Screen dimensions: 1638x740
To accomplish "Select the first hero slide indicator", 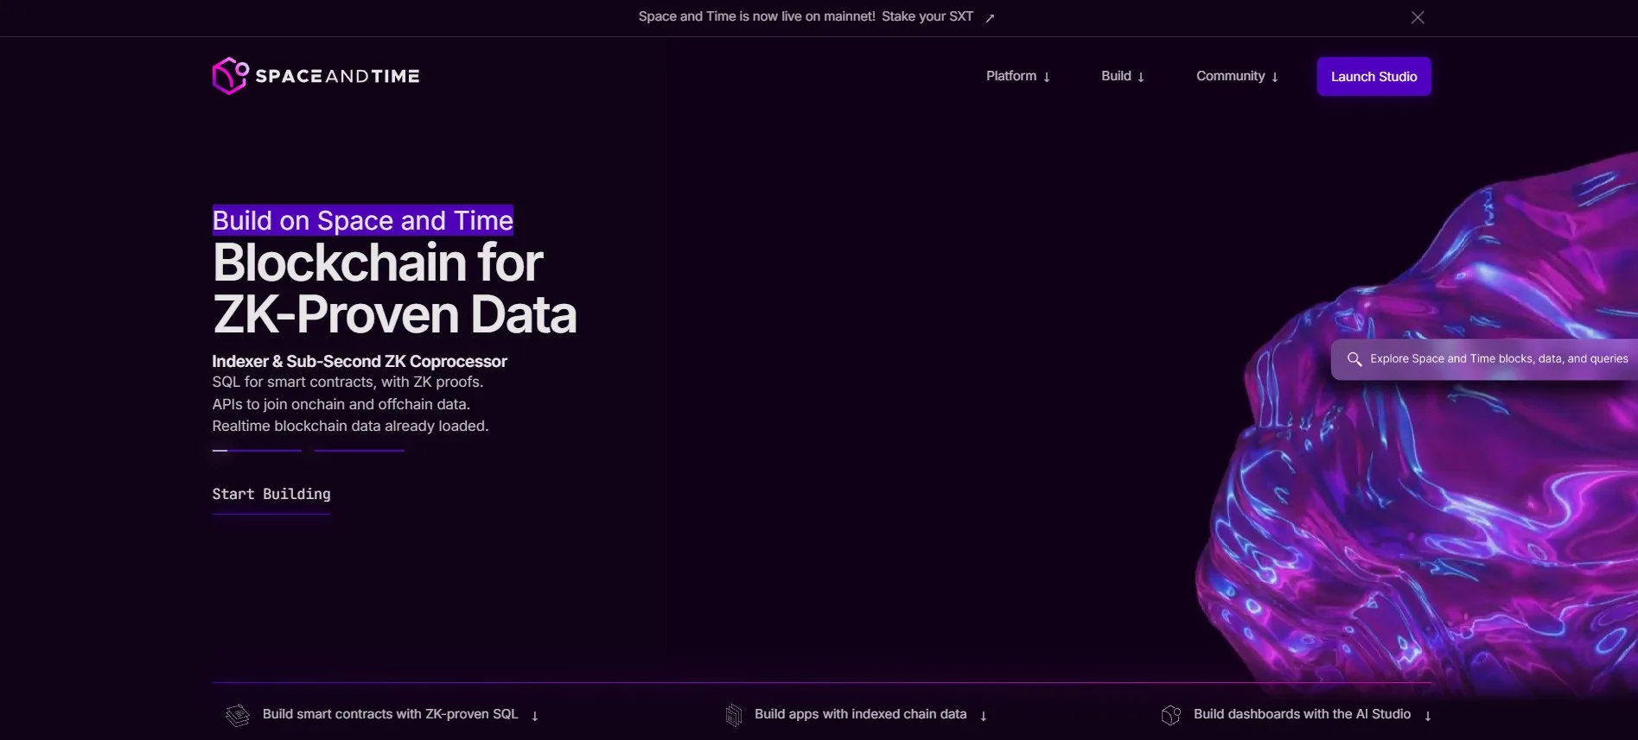I will 257,450.
